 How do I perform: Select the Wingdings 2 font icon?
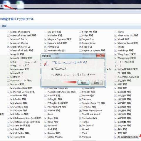[116, 54]
